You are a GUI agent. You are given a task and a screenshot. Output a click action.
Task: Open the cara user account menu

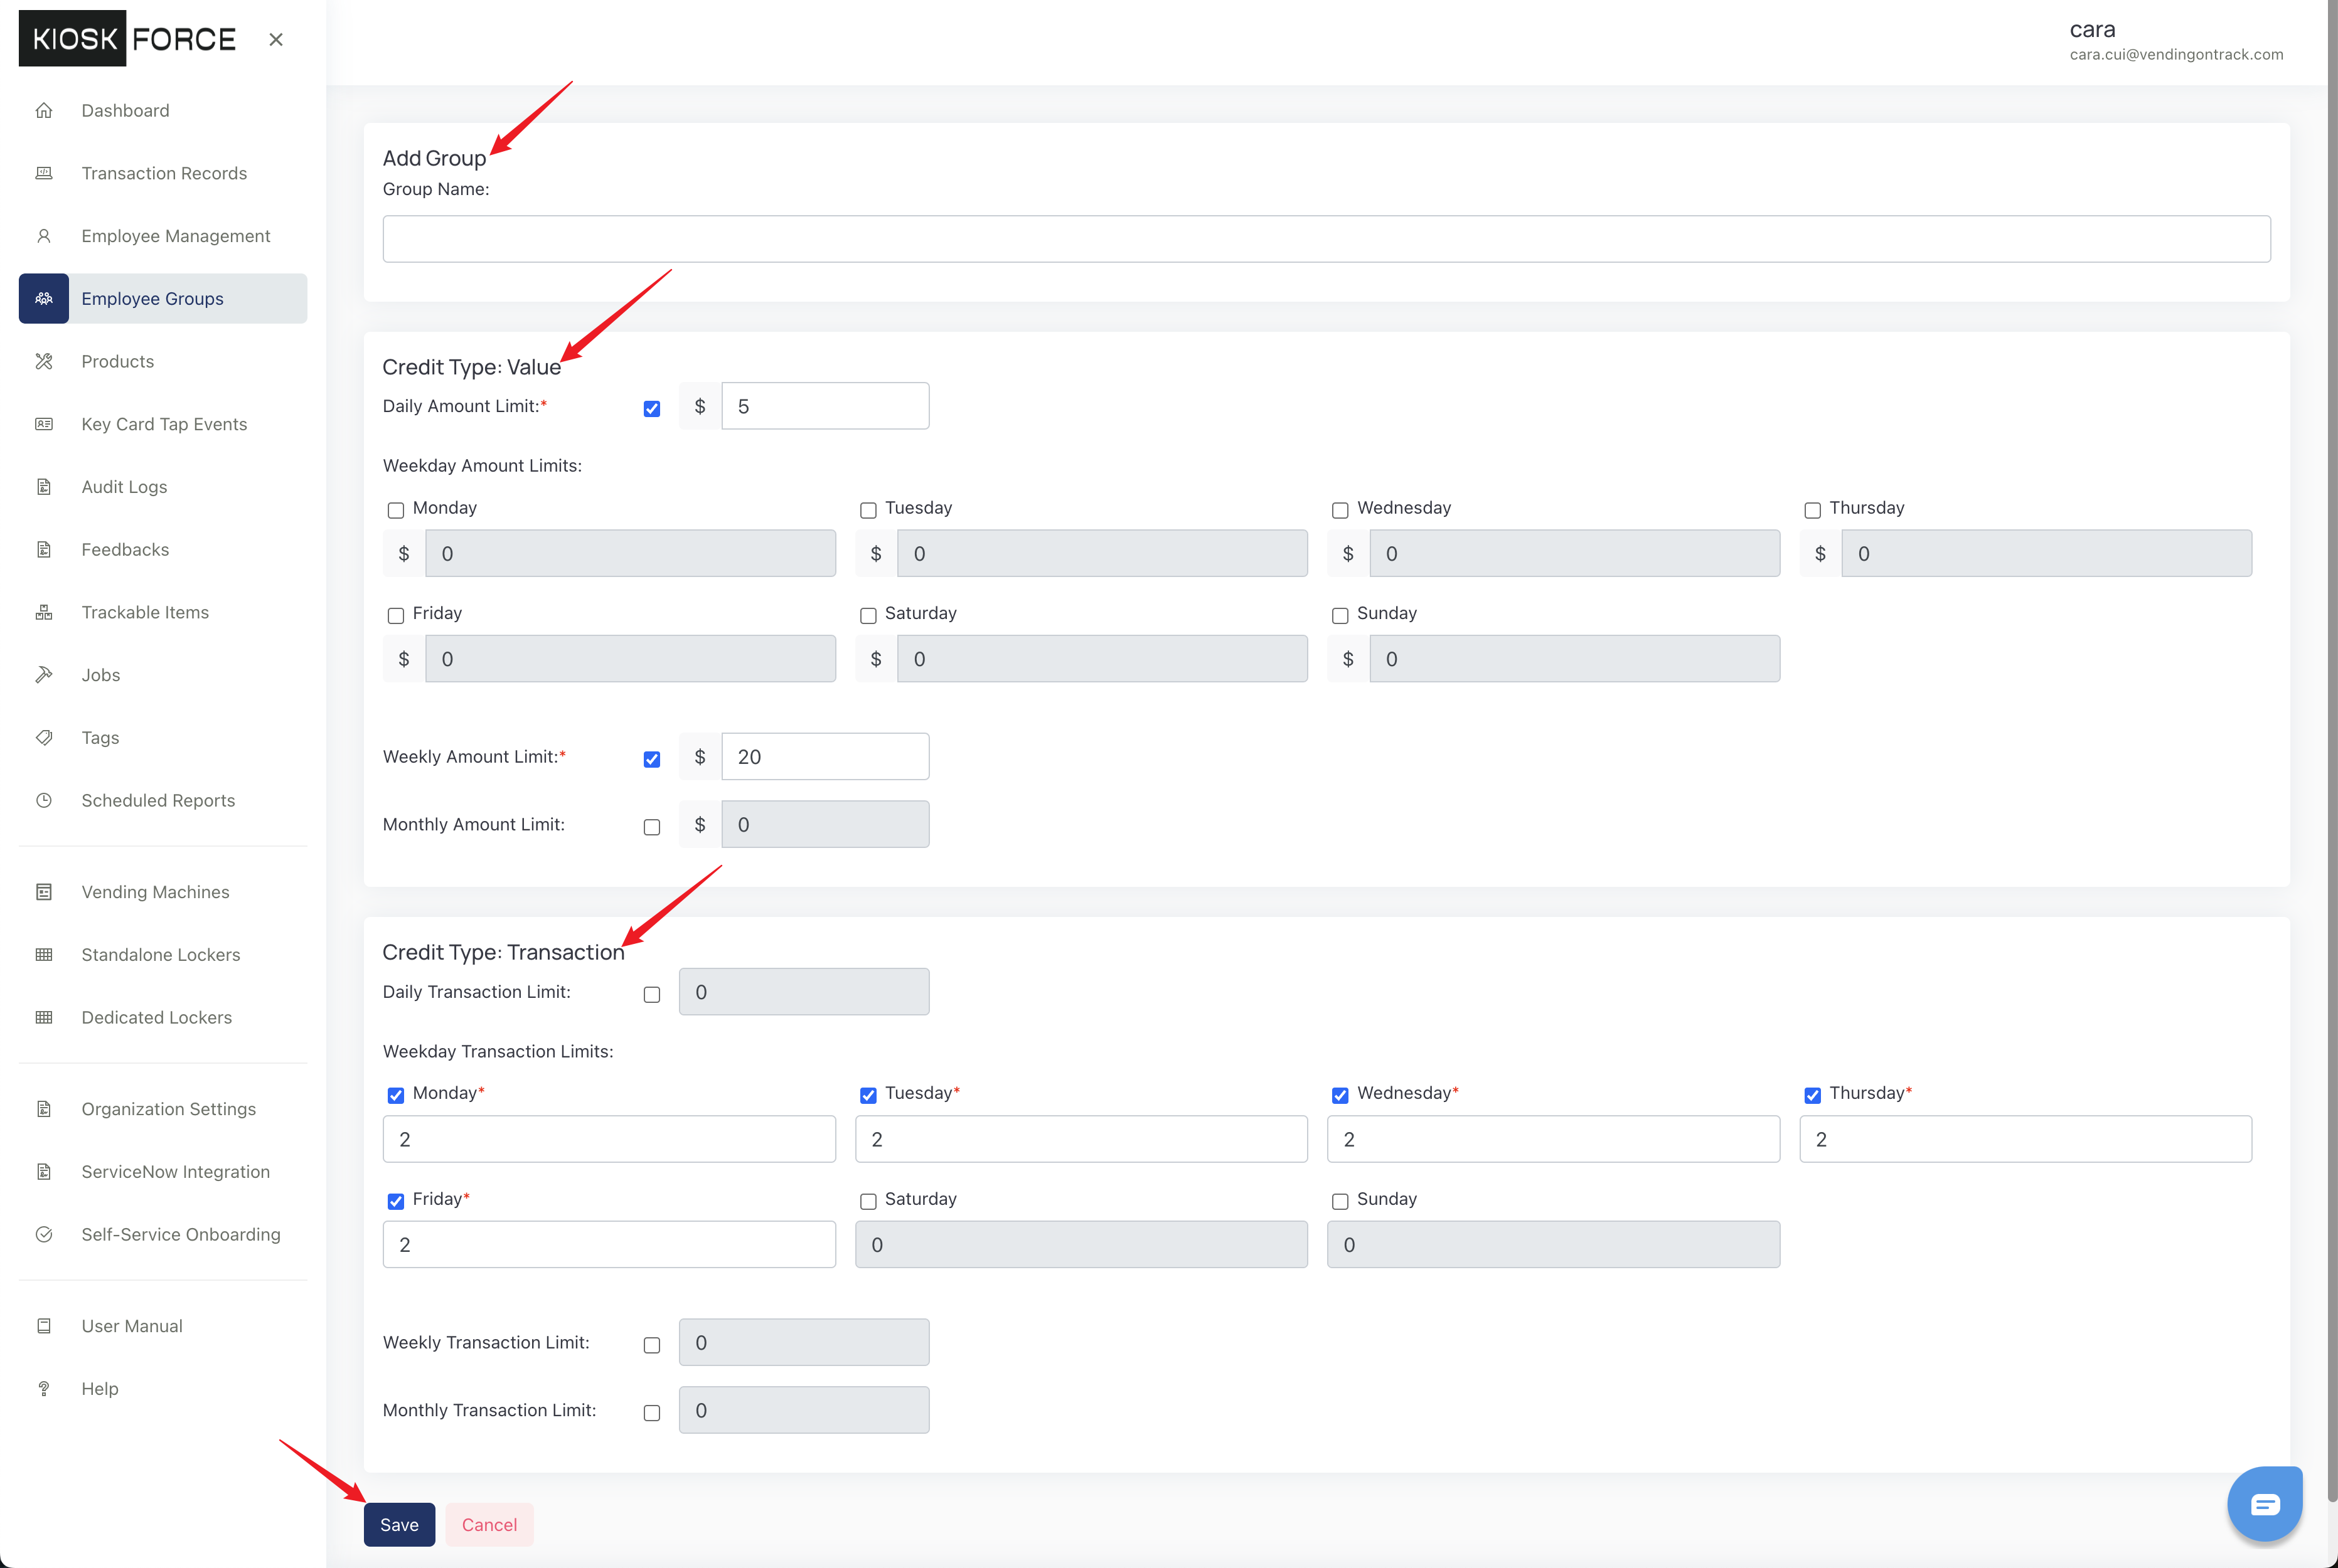coord(2176,41)
